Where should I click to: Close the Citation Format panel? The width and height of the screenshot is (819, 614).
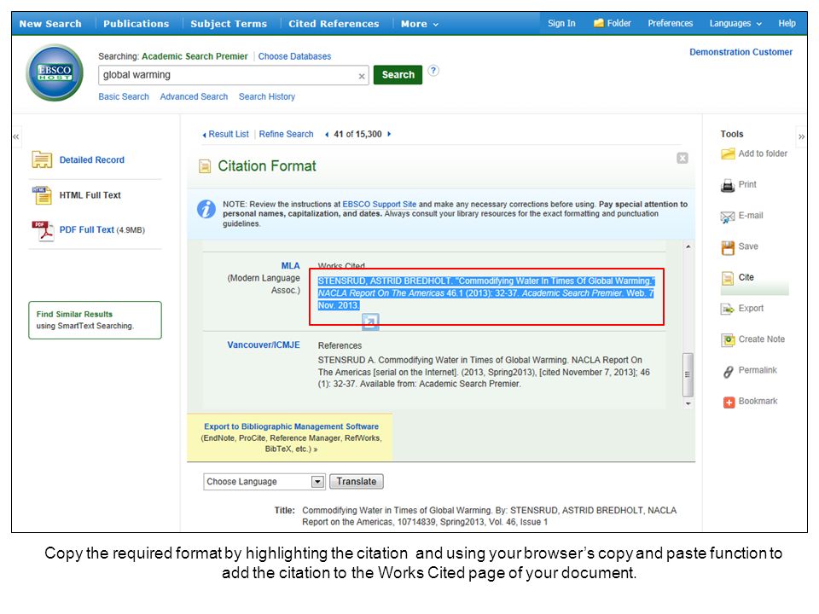[682, 159]
